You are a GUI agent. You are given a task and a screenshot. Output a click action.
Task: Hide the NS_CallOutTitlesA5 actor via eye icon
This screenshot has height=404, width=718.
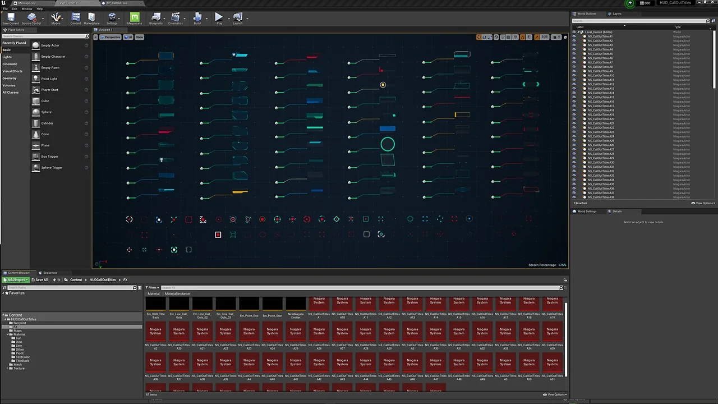574,54
